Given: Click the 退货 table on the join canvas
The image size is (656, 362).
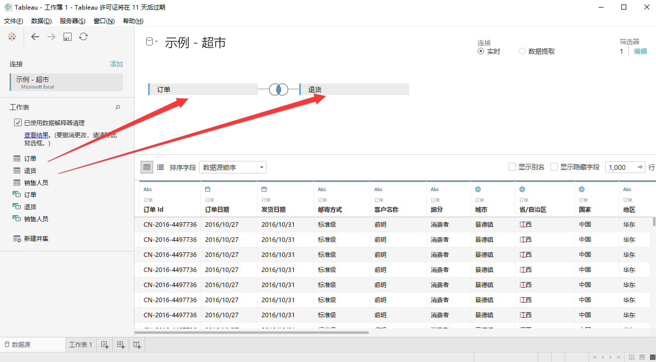Looking at the screenshot, I should (x=354, y=89).
